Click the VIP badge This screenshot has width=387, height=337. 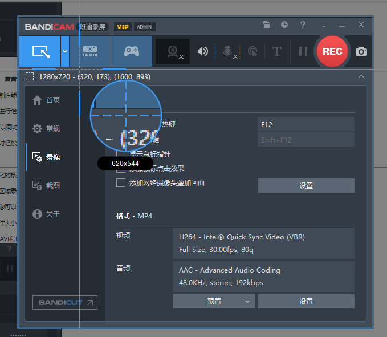tap(123, 27)
